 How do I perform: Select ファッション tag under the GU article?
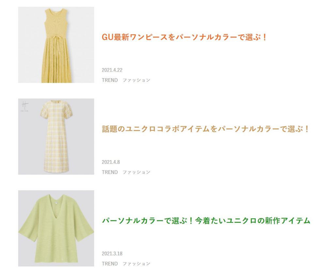point(137,80)
